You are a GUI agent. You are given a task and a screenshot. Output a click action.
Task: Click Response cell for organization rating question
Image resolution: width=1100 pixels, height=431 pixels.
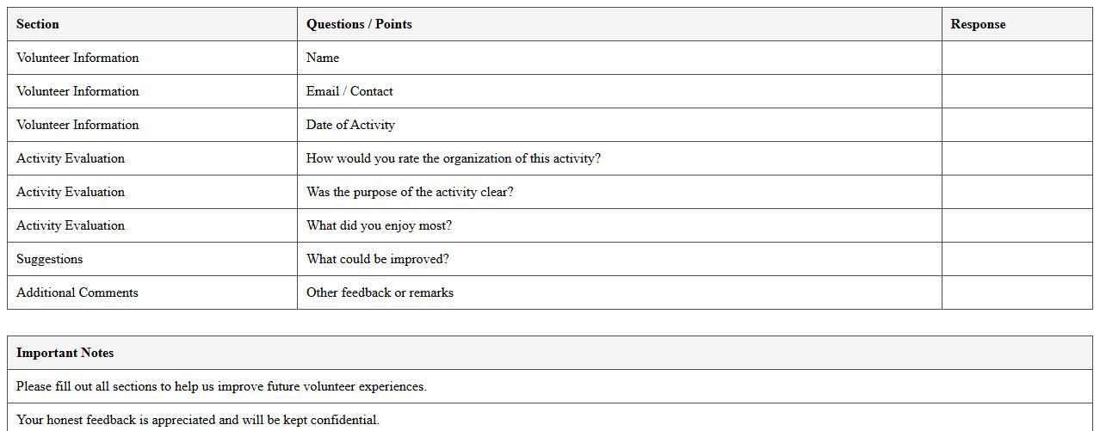1017,158
